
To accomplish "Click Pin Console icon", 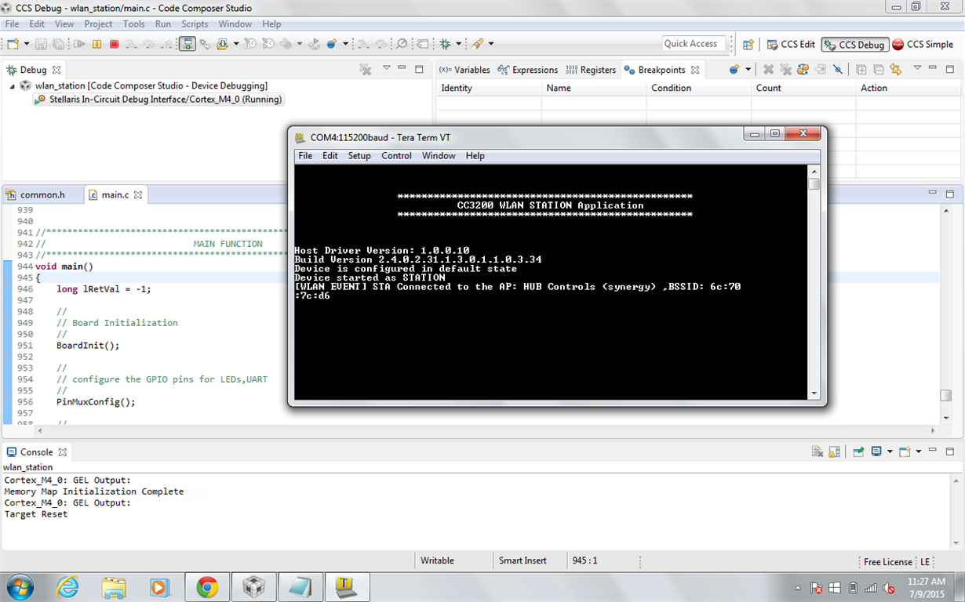I will (x=858, y=451).
